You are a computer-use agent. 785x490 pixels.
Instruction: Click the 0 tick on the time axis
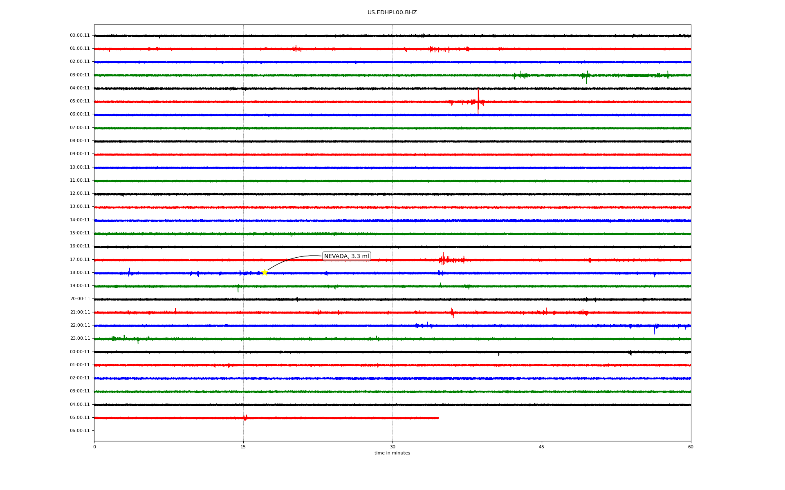click(94, 447)
